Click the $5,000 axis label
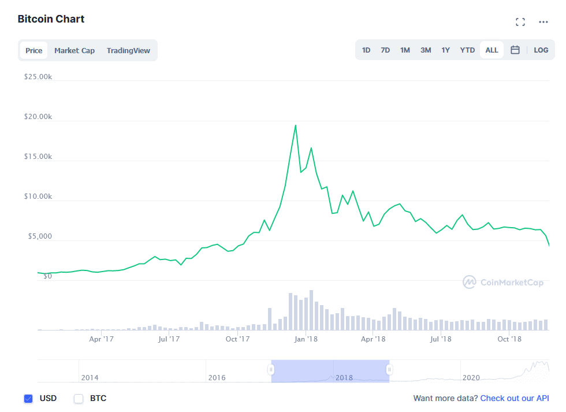The image size is (566, 412). (40, 236)
